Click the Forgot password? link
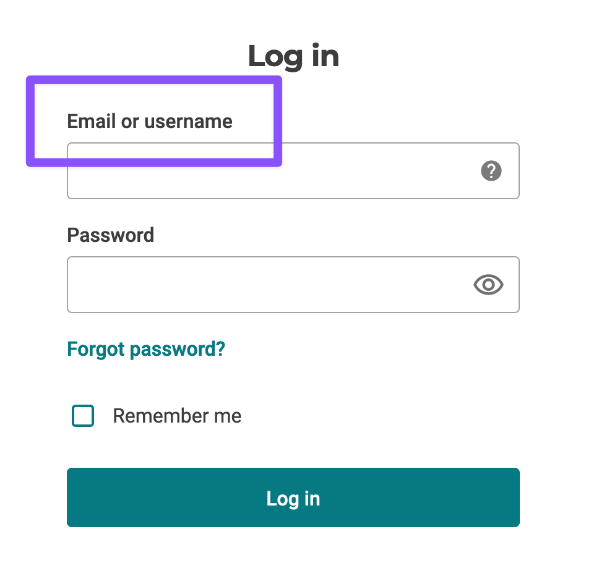This screenshot has width=599, height=568. (146, 349)
